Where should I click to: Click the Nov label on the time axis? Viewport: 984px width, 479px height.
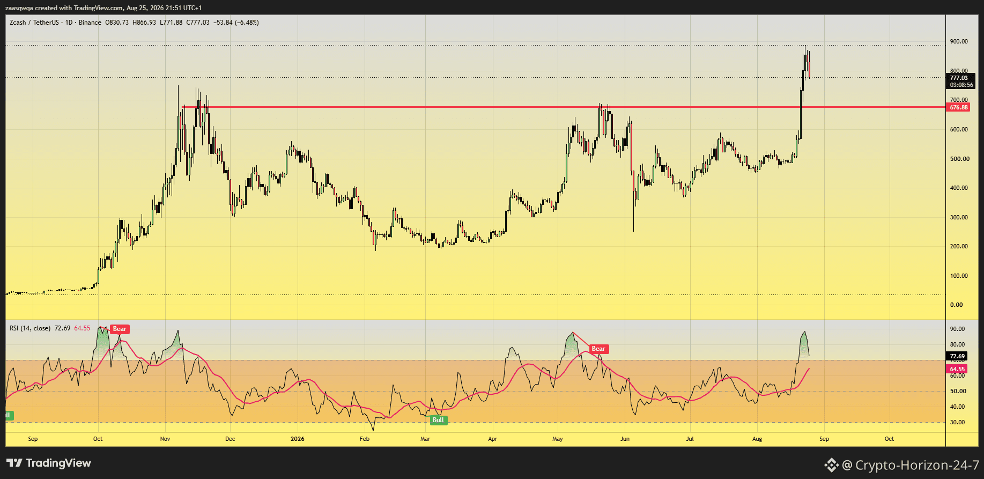[x=165, y=439]
